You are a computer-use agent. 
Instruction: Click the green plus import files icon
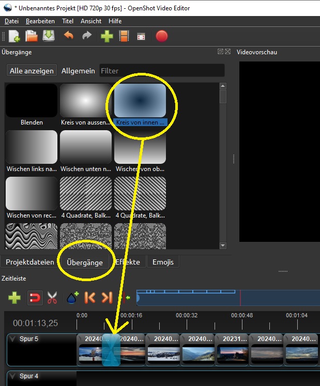coord(106,36)
